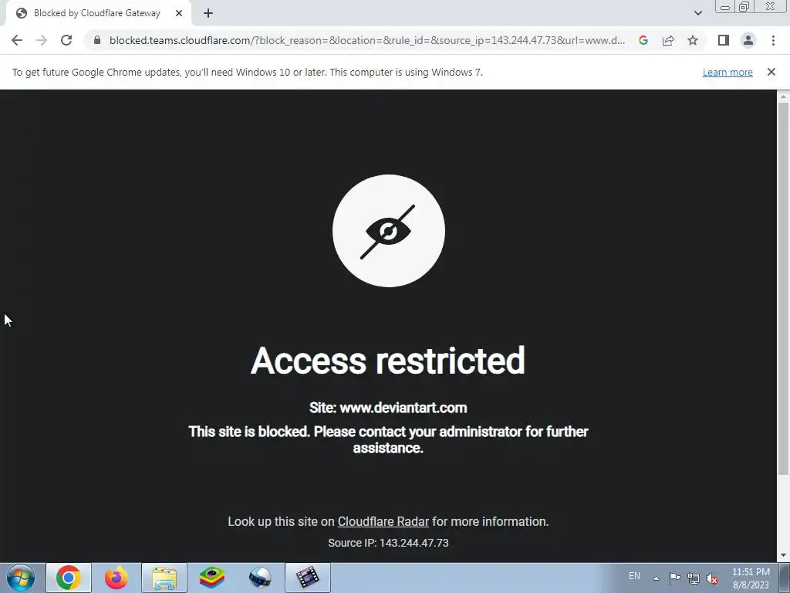Dismiss the Windows 7 update notice

pos(771,72)
